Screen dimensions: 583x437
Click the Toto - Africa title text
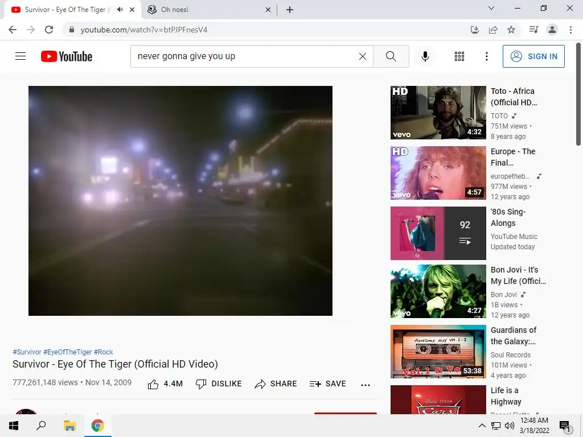[x=514, y=97]
